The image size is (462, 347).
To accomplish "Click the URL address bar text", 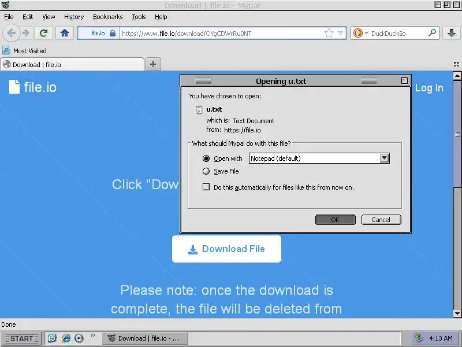I will click(x=187, y=34).
